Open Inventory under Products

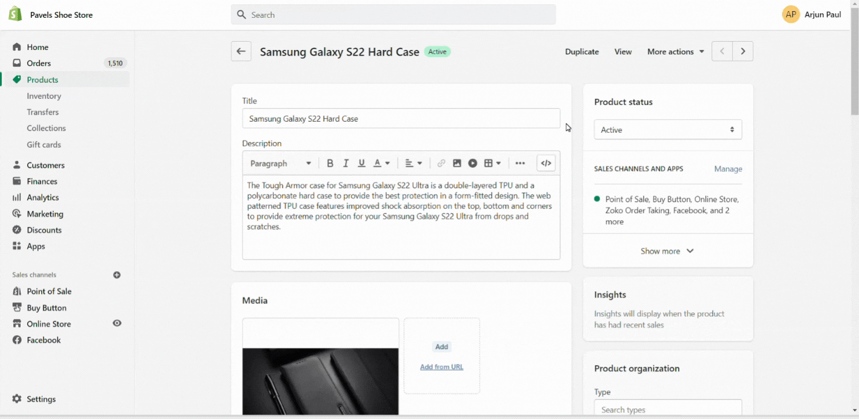(44, 96)
